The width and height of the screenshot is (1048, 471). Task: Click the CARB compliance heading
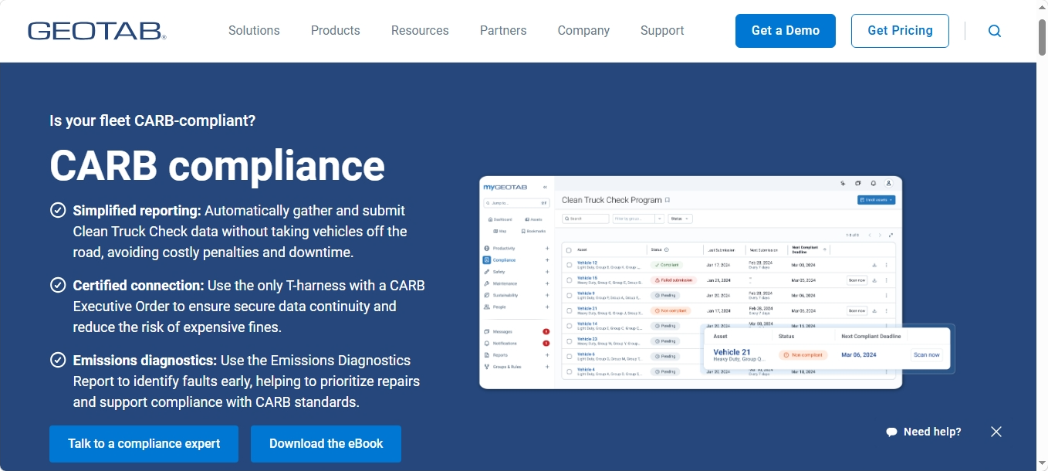218,165
